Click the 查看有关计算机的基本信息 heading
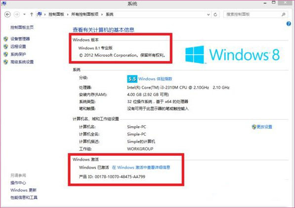The height and width of the screenshot is (208, 295). pyautogui.click(x=103, y=30)
